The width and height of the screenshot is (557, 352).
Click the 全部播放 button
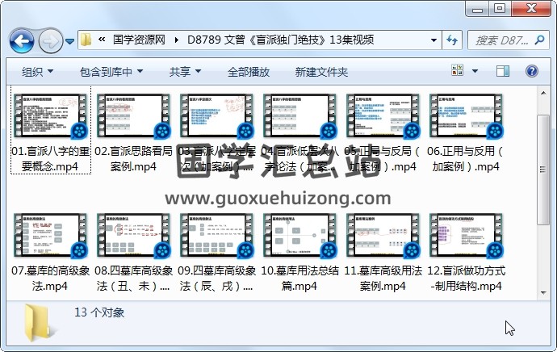[248, 72]
